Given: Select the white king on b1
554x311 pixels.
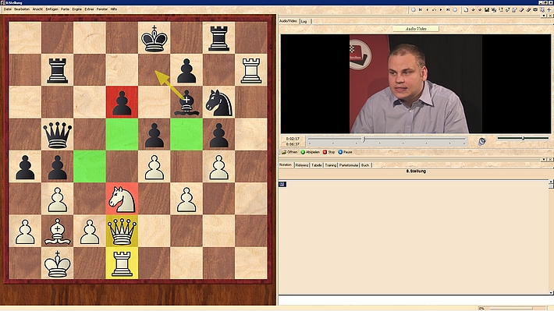Looking at the screenshot, I should (57, 263).
